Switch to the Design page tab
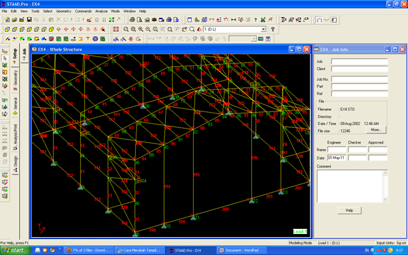The width and height of the screenshot is (408, 255). (15, 164)
